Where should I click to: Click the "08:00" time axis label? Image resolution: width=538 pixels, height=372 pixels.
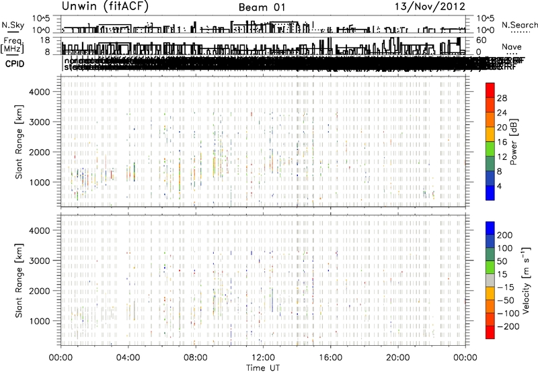196,358
